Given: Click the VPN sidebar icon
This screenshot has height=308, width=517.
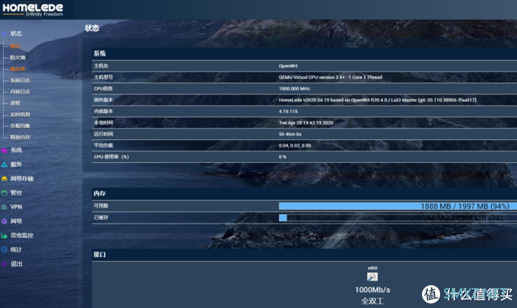Looking at the screenshot, I should tap(5, 207).
